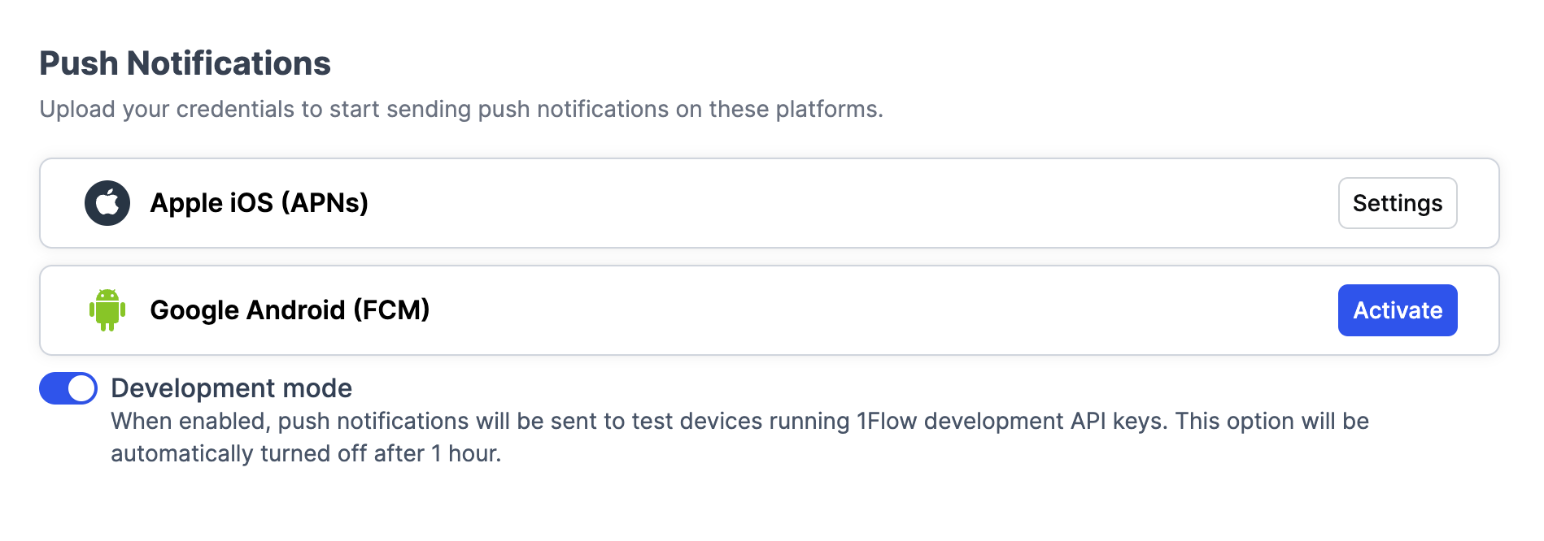
Task: Click the 'Upload your credentials' subtitle text
Action: coord(461,109)
